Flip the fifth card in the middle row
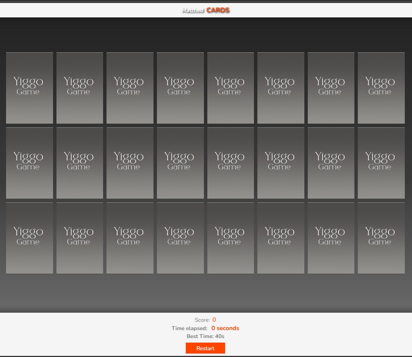The width and height of the screenshot is (412, 357). pos(230,163)
